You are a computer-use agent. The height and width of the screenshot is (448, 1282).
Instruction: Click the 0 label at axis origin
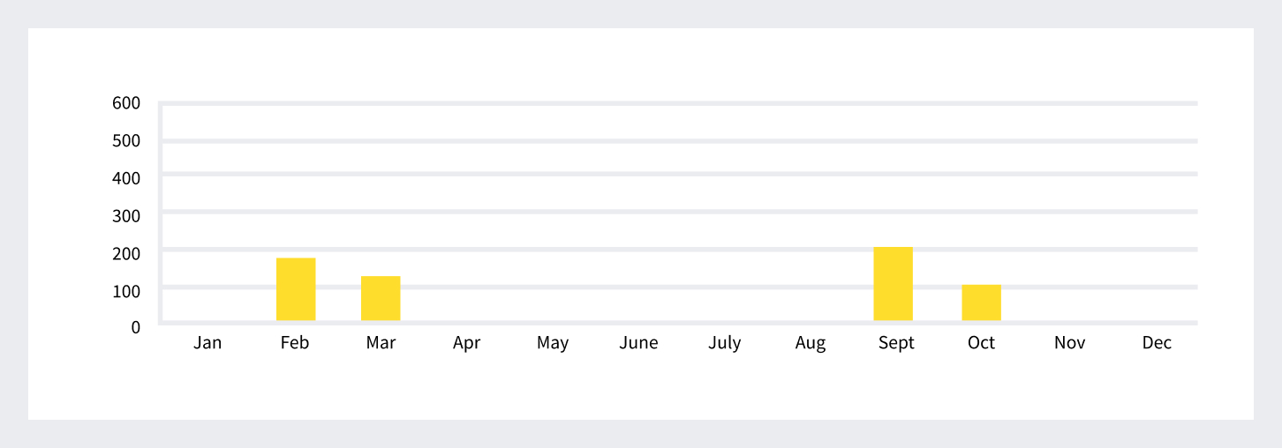click(x=135, y=327)
